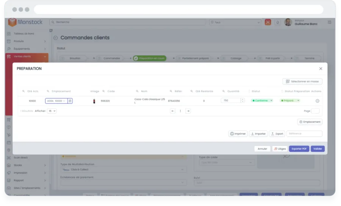Search the Code column icon

103,91
